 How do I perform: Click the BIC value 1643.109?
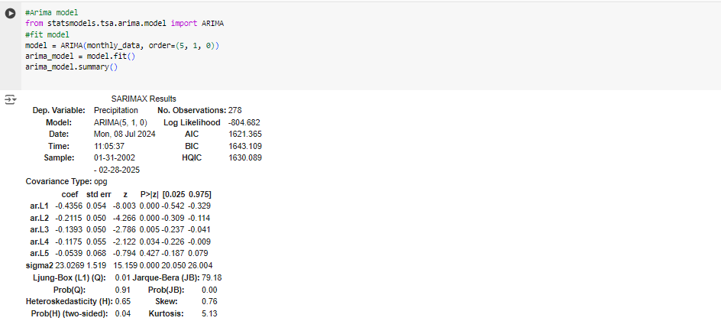(244, 146)
